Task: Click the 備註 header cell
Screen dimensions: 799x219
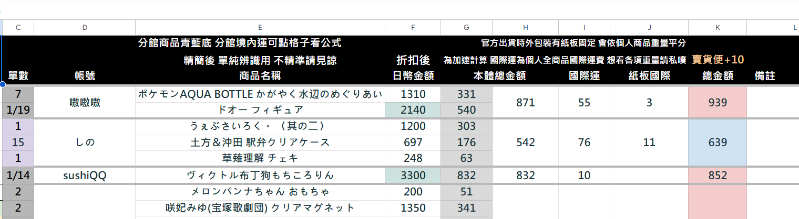Action: pos(765,76)
